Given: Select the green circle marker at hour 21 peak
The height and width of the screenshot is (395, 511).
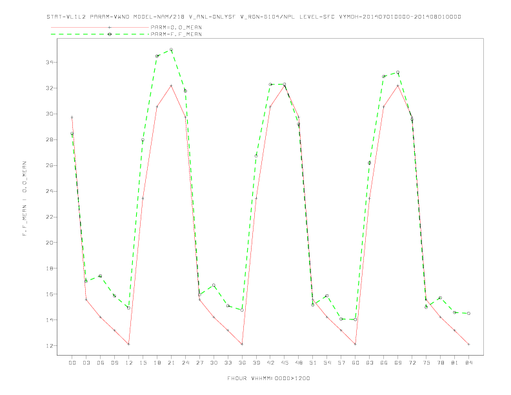Looking at the screenshot, I should pos(171,50).
